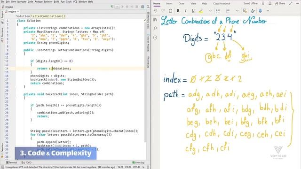Click the Run play icon in IDE toolbar
The image size is (301, 169).
coord(122,7)
